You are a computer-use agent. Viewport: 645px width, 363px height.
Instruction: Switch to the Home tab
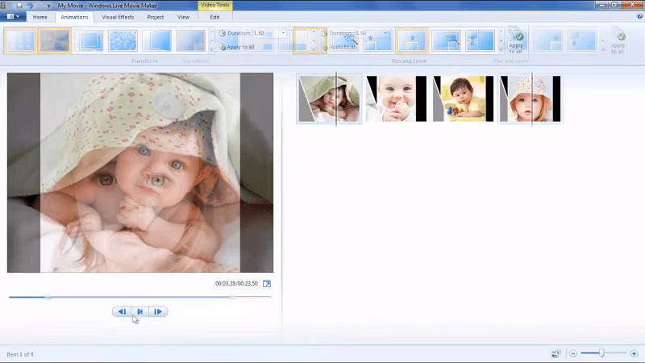point(40,17)
